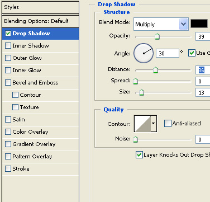210x202 pixels.
Task: Tick the Pattern Overlay checkbox
Action: [x=8, y=157]
